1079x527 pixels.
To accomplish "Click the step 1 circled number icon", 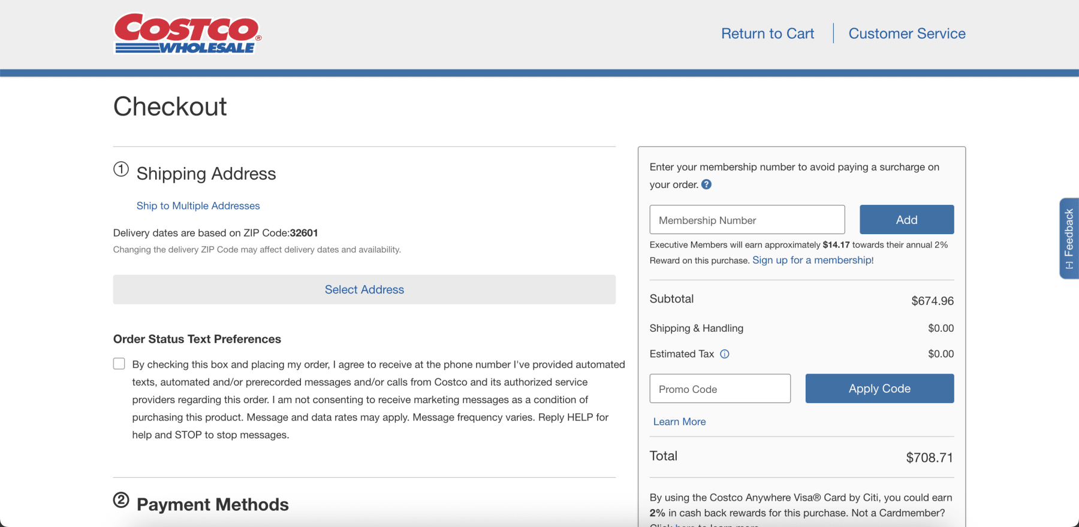I will 121,169.
